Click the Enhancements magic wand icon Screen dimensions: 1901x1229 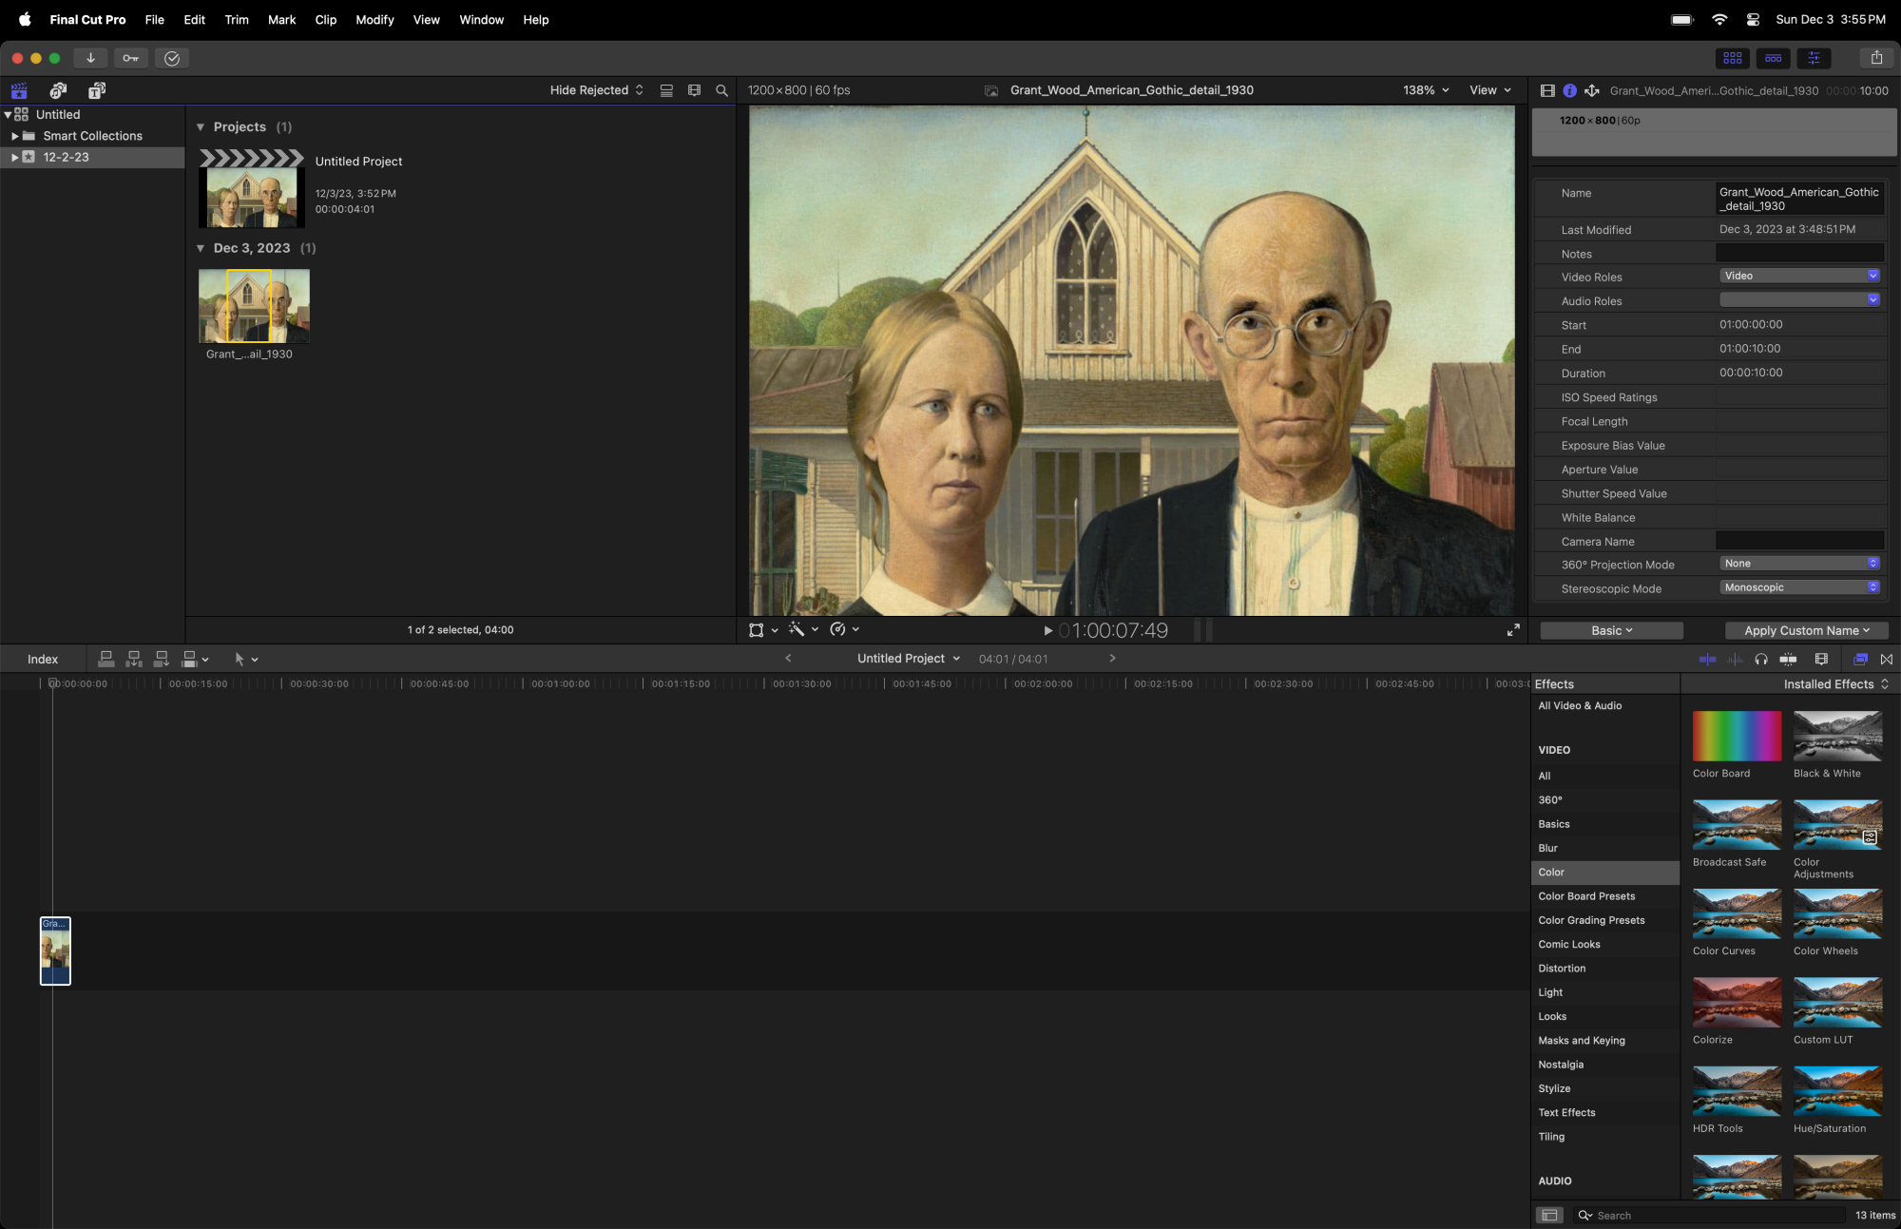tap(797, 629)
